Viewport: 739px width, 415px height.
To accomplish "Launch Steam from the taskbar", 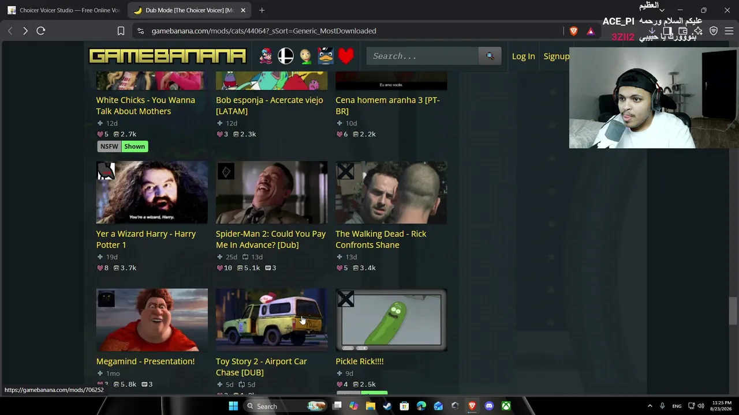I will point(387,406).
